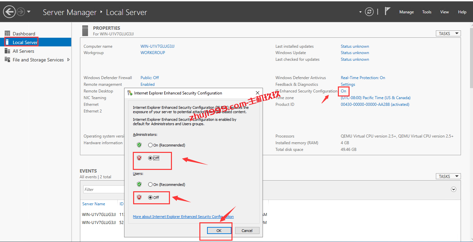Click the computer name WIN-U1V7GLUG3JJ link

(158, 46)
